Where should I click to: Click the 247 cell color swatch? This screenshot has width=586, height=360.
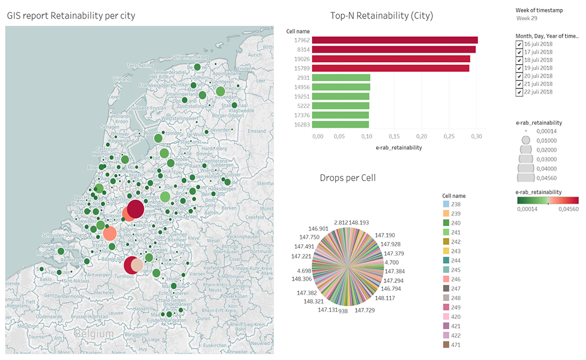pos(446,288)
